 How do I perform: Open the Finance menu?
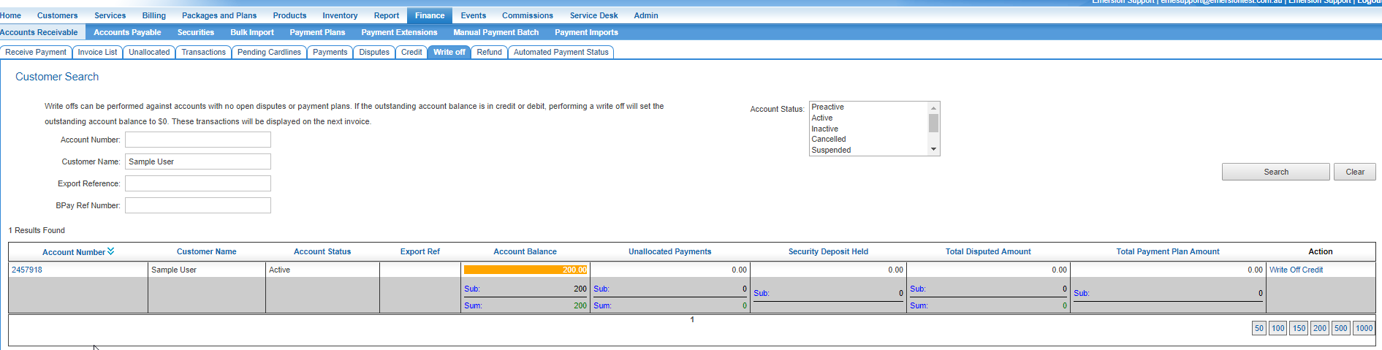coord(429,15)
